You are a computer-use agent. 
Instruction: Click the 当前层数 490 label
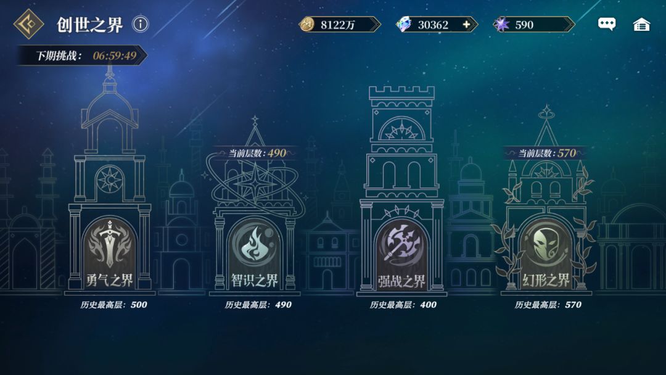pyautogui.click(x=257, y=153)
